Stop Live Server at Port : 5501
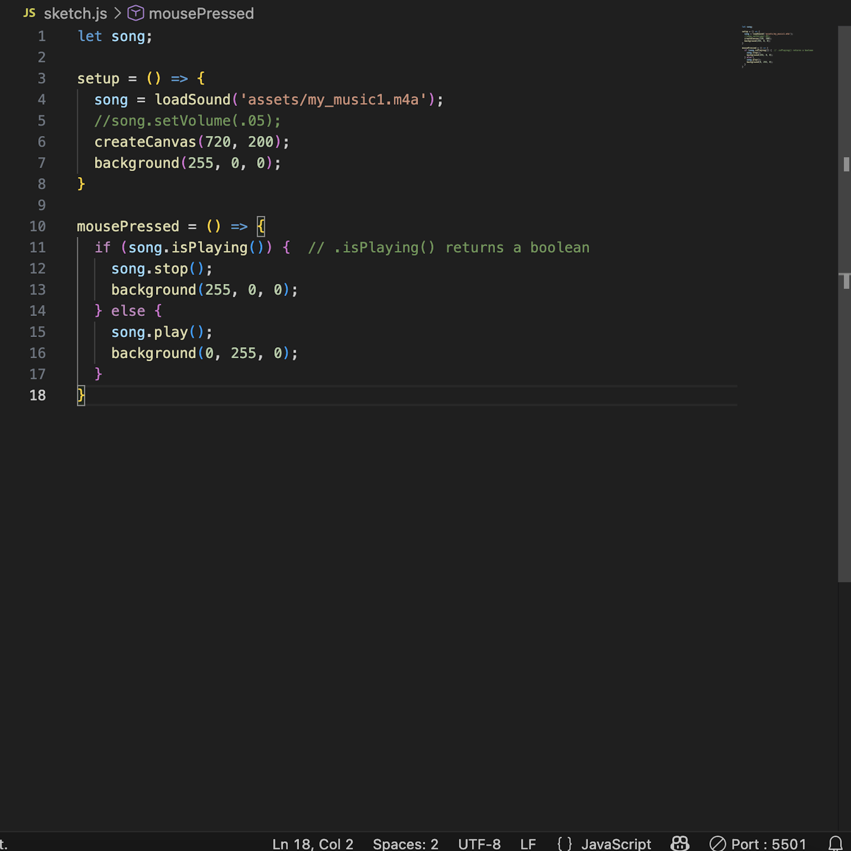The height and width of the screenshot is (851, 851). [758, 844]
